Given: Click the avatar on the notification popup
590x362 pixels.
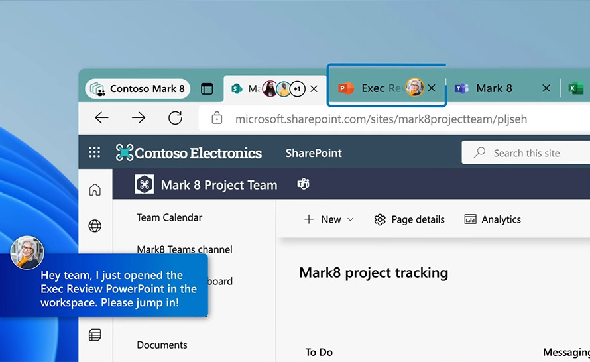Looking at the screenshot, I should 27,253.
